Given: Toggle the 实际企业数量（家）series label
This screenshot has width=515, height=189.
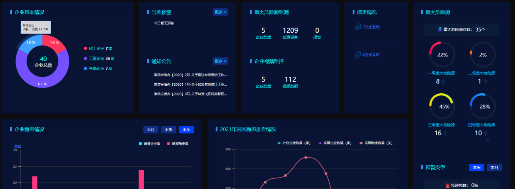Looking at the screenshot, I should click(337, 143).
